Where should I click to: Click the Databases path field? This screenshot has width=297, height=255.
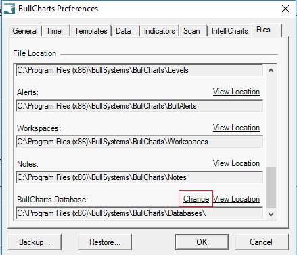coord(139,213)
